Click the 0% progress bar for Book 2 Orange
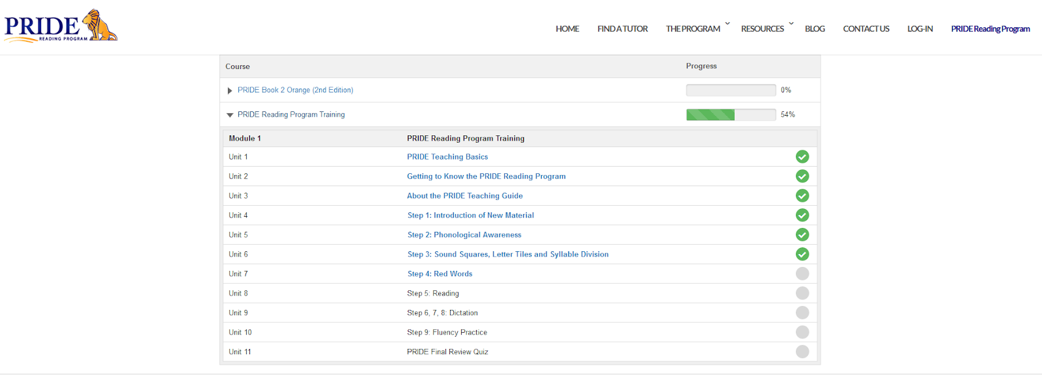Screen dimensions: 1042x375 (x=731, y=90)
